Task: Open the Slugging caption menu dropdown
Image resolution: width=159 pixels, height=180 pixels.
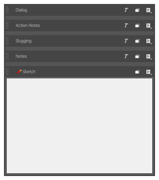Action: [x=149, y=42]
